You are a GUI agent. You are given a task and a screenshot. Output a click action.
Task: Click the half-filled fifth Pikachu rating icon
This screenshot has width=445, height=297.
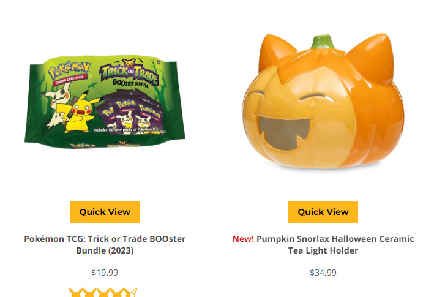(131, 293)
